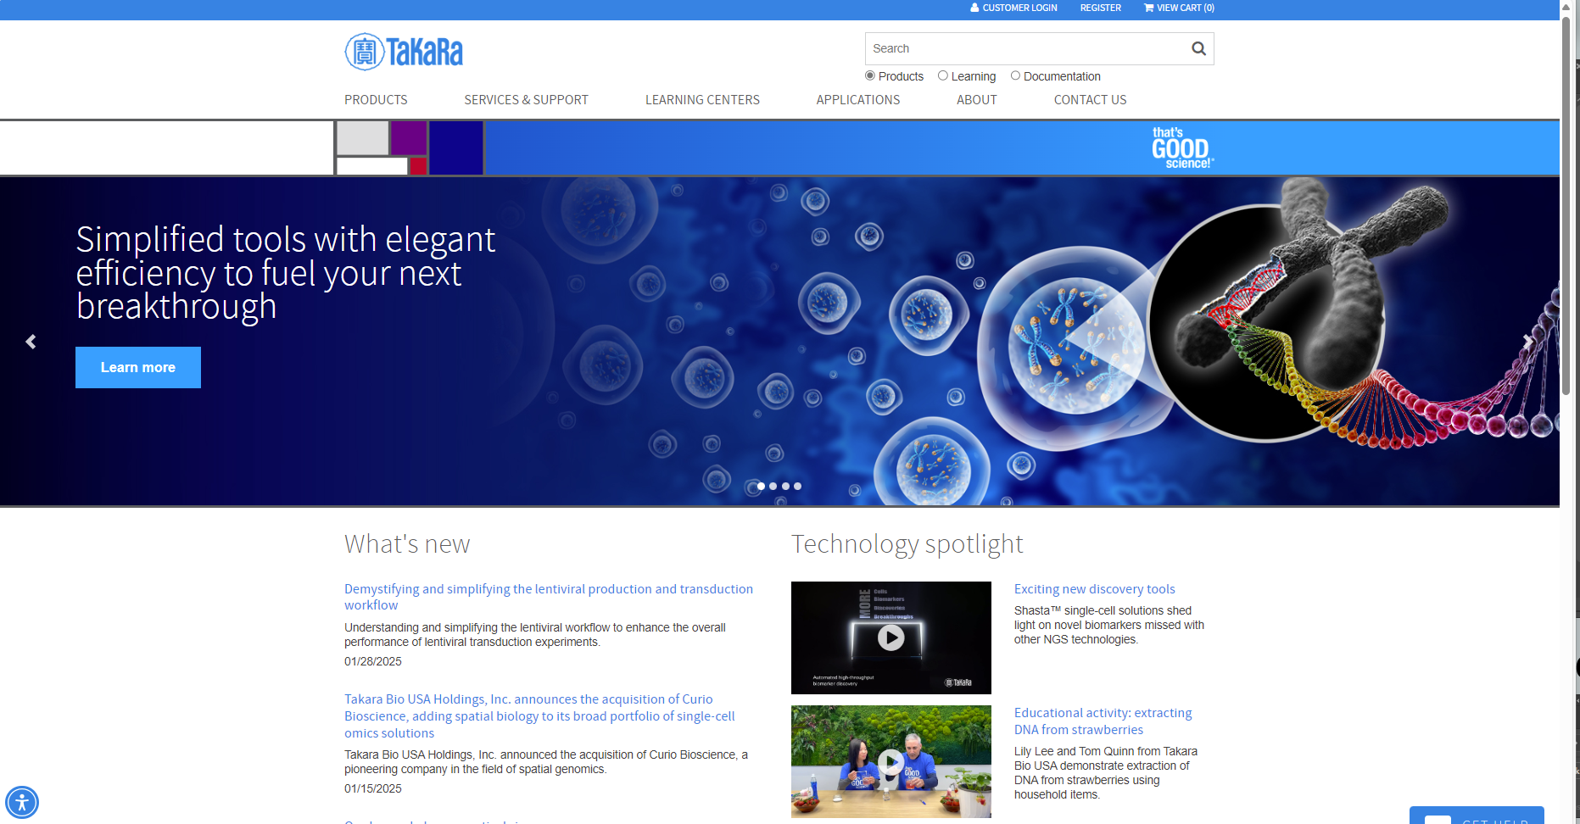Select the Products search radio button
The width and height of the screenshot is (1580, 824).
click(869, 75)
